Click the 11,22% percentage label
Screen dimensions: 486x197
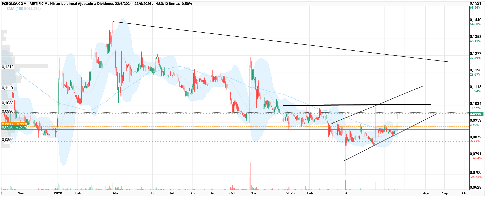475,108
